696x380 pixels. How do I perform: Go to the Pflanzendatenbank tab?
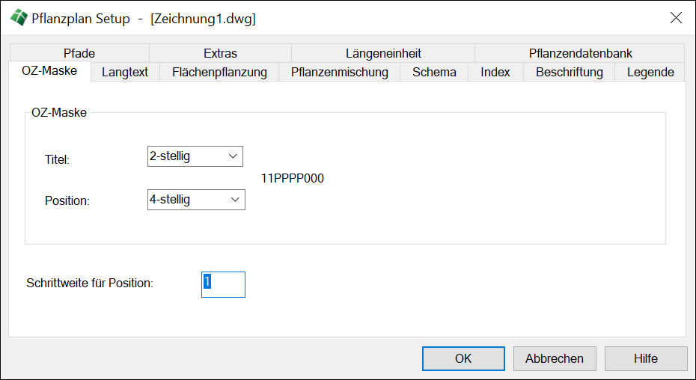pyautogui.click(x=580, y=53)
